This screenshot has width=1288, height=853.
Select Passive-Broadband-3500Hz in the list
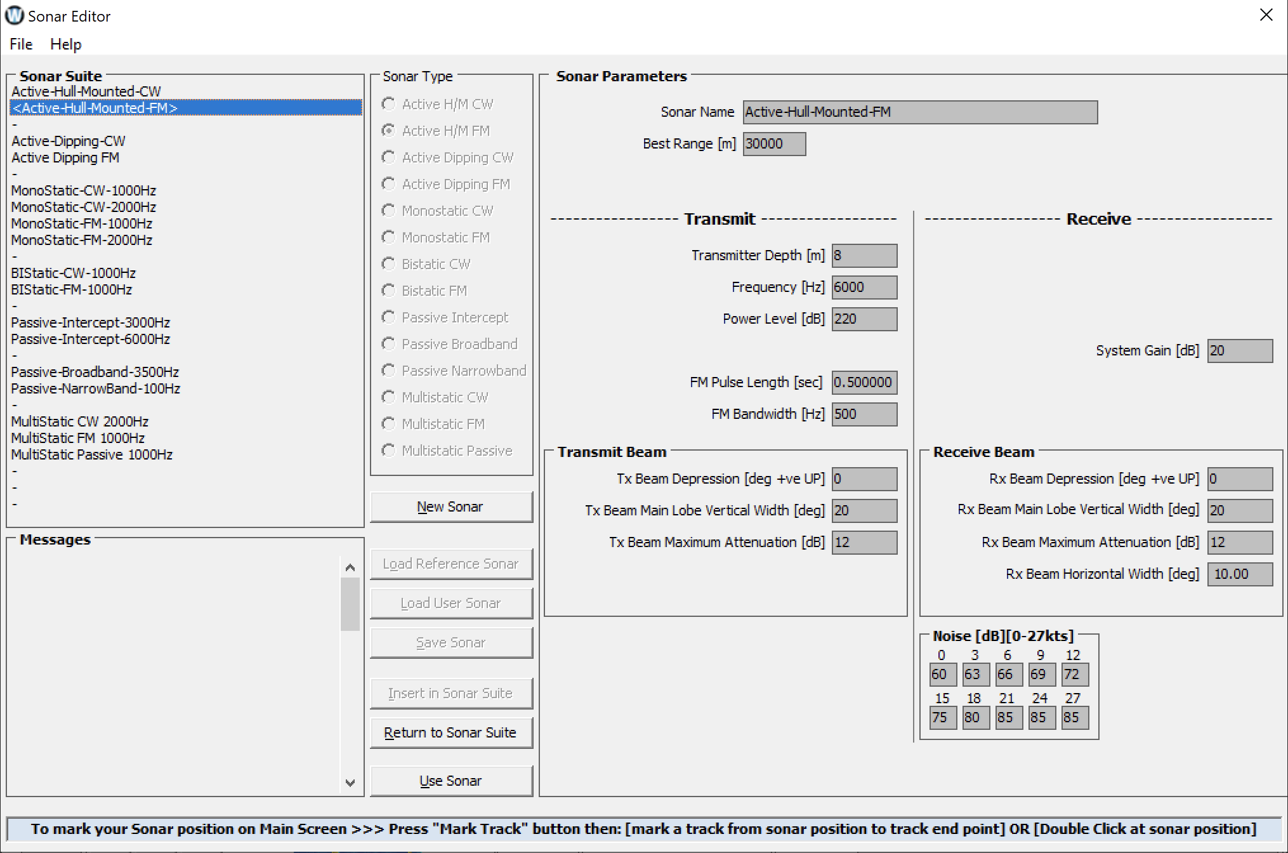tap(185, 372)
